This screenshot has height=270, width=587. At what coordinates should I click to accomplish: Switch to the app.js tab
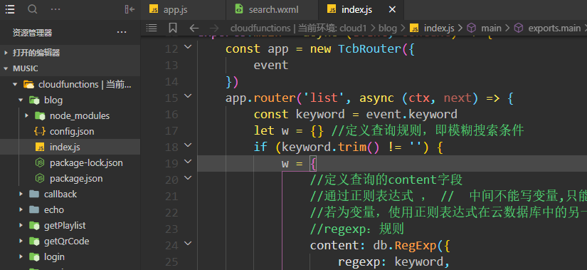pos(184,10)
